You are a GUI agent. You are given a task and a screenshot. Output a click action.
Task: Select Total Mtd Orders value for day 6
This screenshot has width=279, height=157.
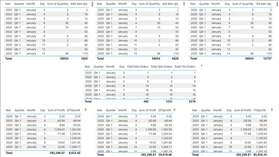pyautogui.click(x=147, y=86)
